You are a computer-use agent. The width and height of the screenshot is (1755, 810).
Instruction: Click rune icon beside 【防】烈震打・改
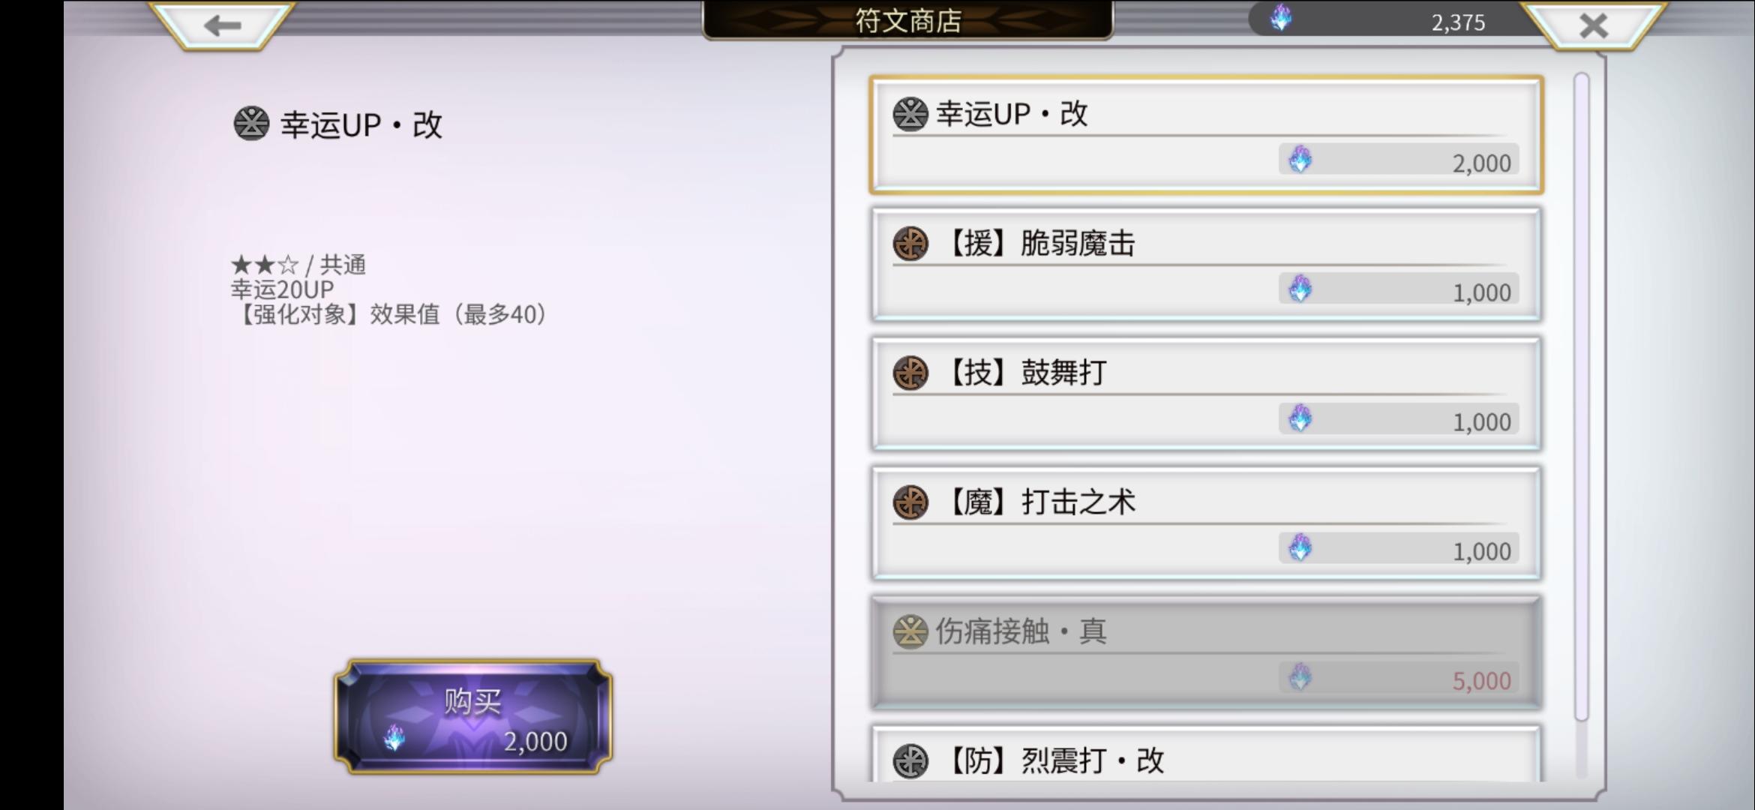coord(910,761)
